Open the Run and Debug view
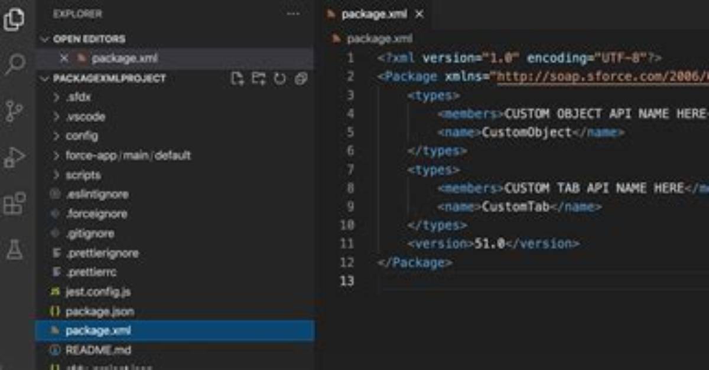This screenshot has height=370, width=709. coord(14,158)
